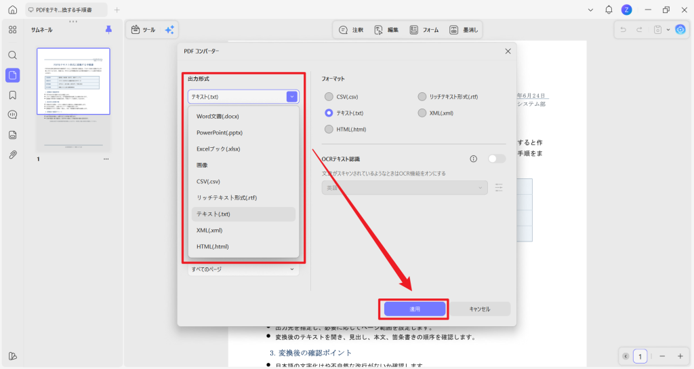
Task: Zoom in with the plus button
Action: 680,356
